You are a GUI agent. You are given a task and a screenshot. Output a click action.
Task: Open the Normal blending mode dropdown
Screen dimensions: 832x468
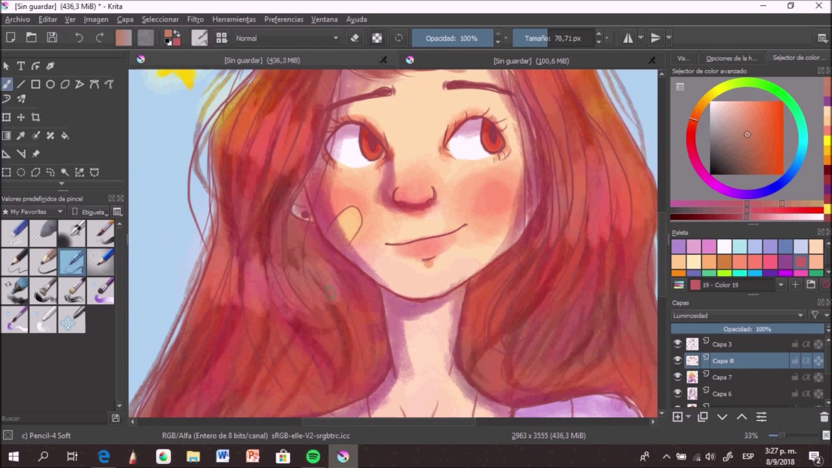point(287,38)
